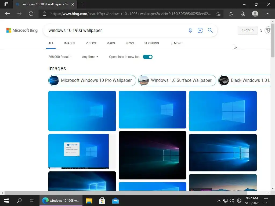This screenshot has height=206, width=275.
Task: Open network status tray icon
Action: [x=225, y=201]
